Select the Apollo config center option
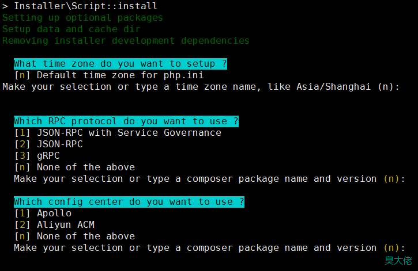This screenshot has width=418, height=271. [43, 213]
